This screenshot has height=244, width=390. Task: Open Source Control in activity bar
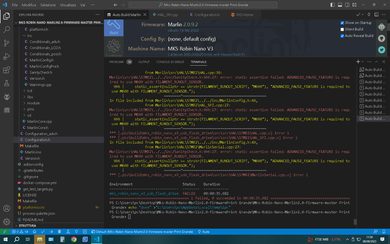[x=6, y=43]
